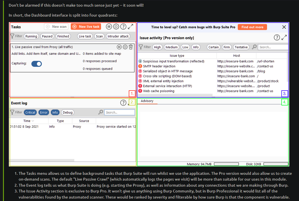Click the Issue activity horizontal scrollbar

pos(175,94)
